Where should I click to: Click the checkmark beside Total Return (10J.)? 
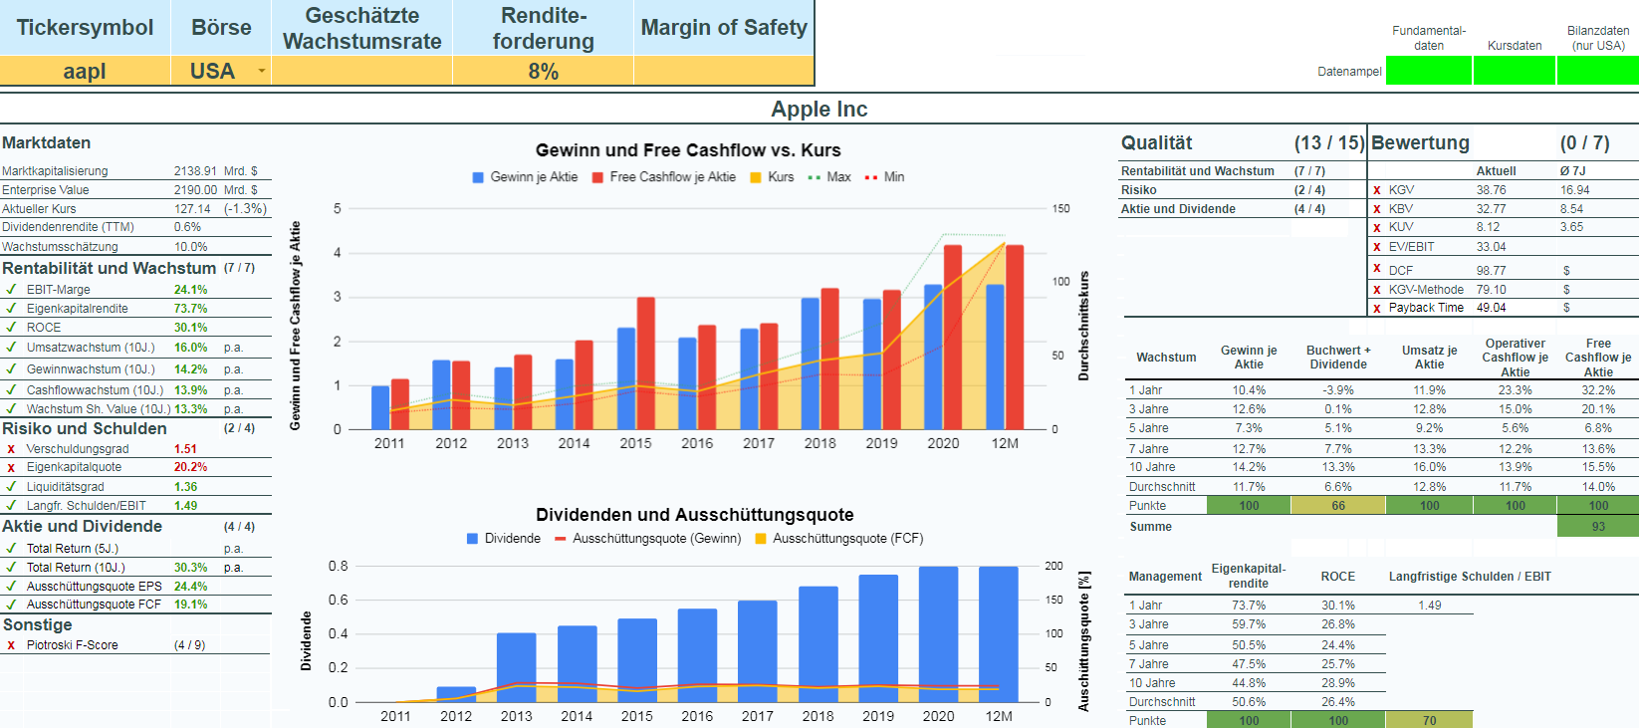click(11, 568)
